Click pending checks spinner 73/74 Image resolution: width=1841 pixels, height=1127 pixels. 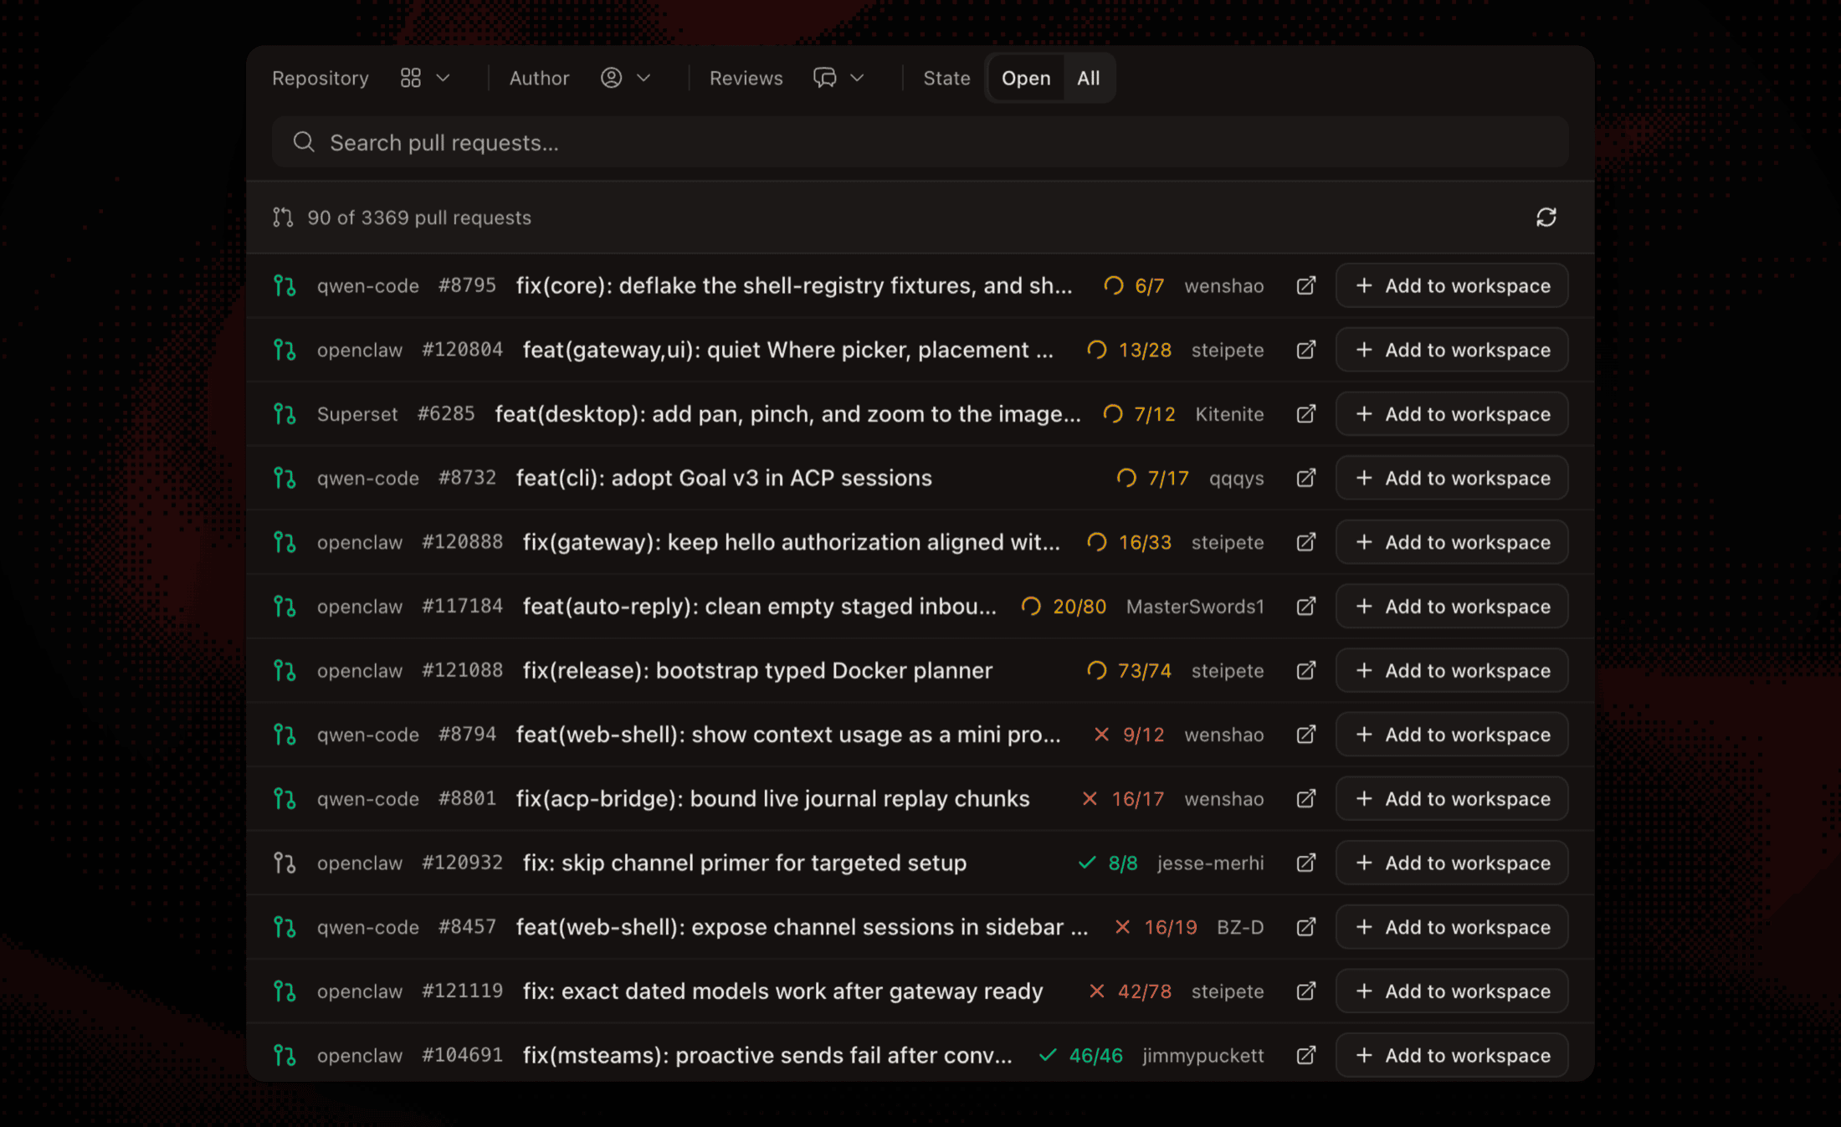pyautogui.click(x=1096, y=670)
